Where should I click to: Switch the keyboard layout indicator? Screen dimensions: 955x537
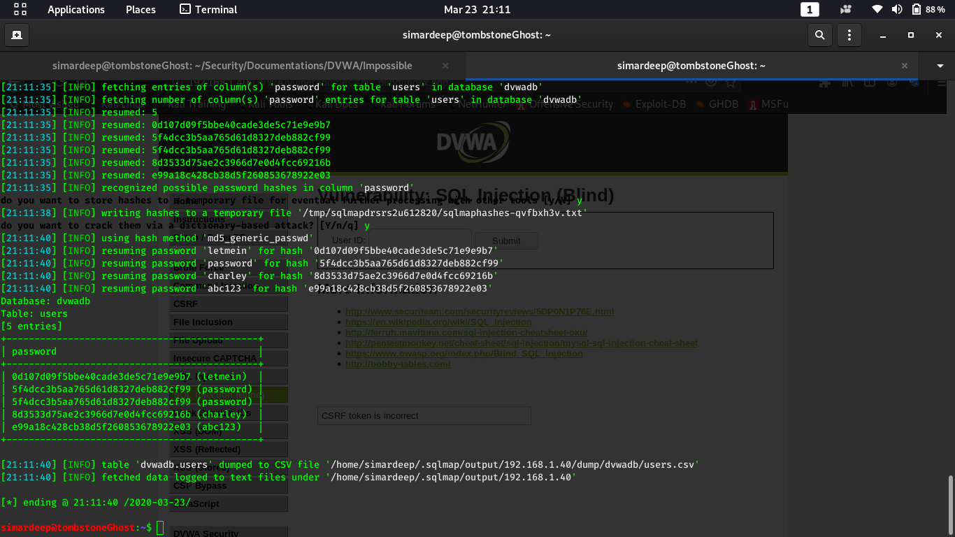(810, 10)
